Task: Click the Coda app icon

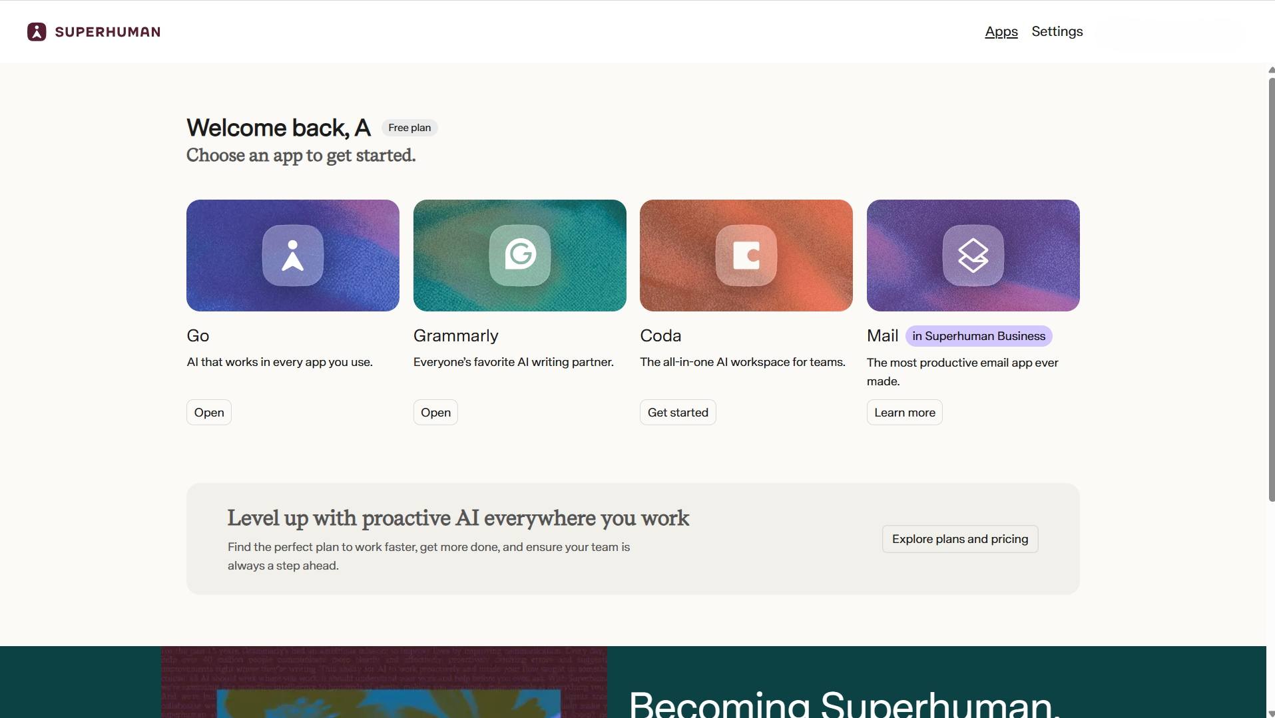Action: [x=746, y=256]
